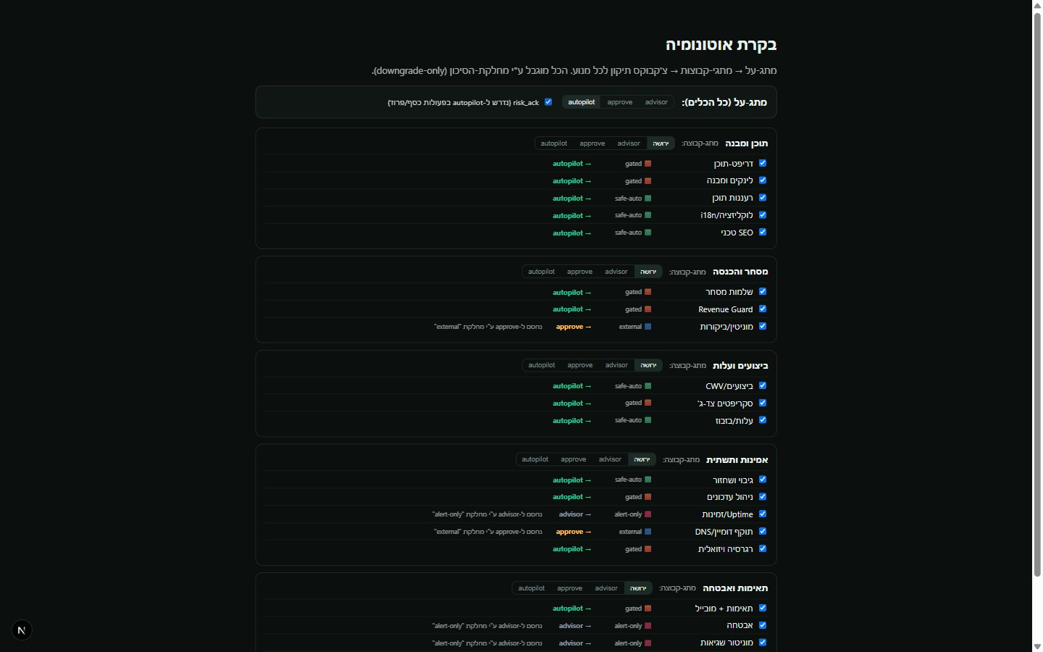1043x652 pixels.
Task: Uncheck the risk_ack checkbox
Action: click(x=548, y=102)
